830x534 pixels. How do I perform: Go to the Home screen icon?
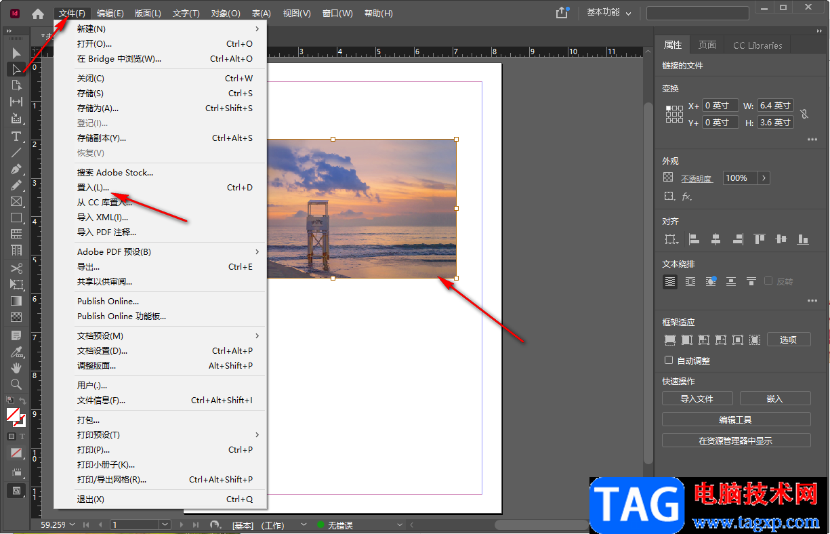click(38, 14)
